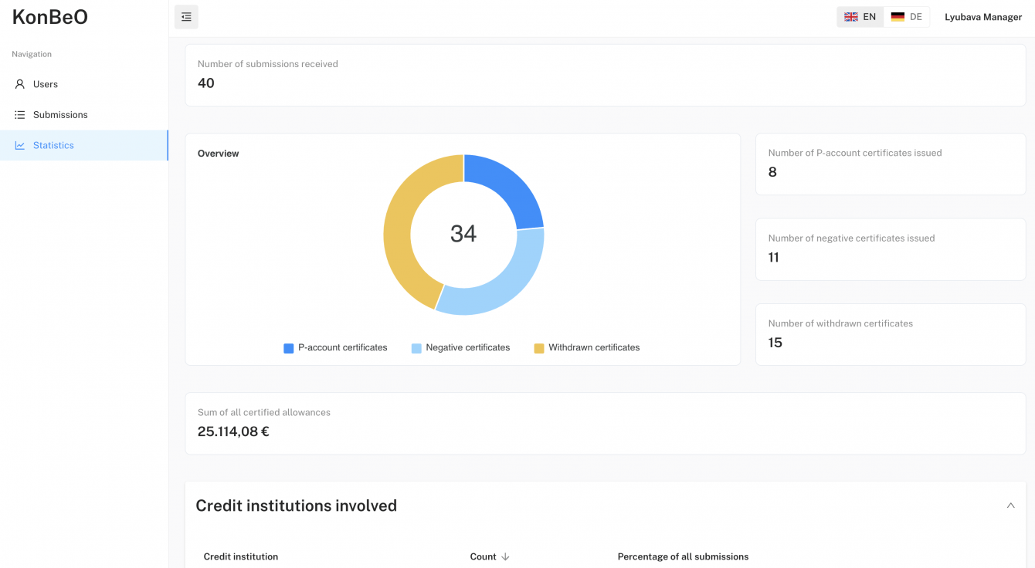Click the Credit institution column header

(241, 556)
